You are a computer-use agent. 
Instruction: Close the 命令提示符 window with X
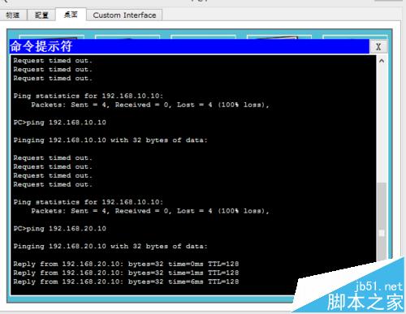[378, 47]
